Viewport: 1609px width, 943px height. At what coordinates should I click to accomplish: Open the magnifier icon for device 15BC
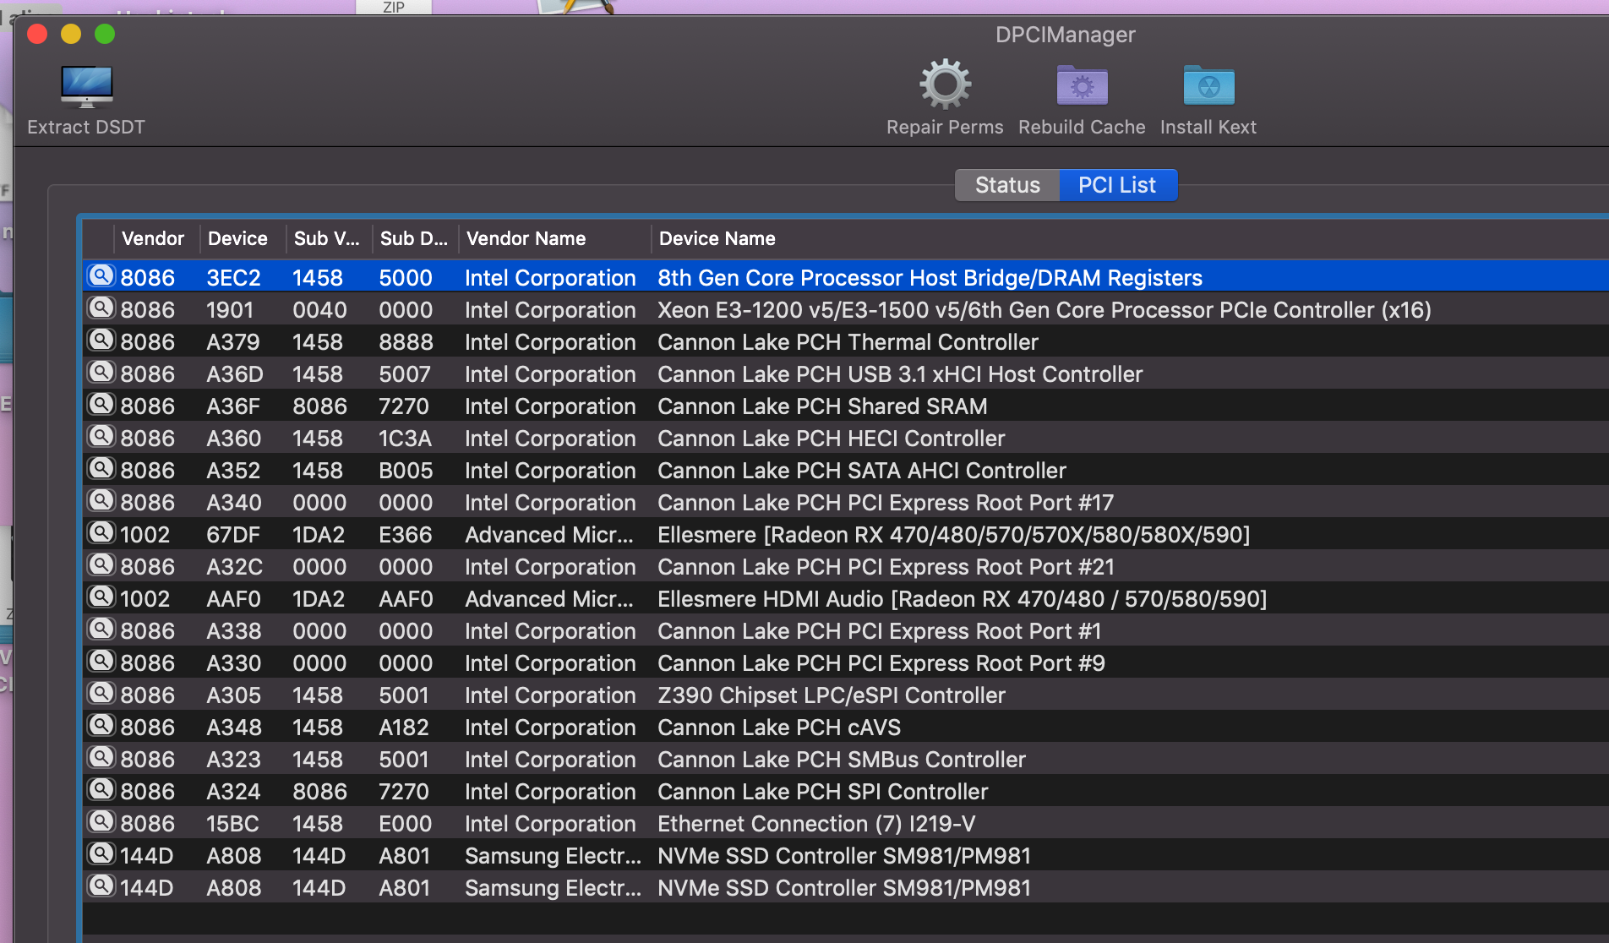coord(101,822)
